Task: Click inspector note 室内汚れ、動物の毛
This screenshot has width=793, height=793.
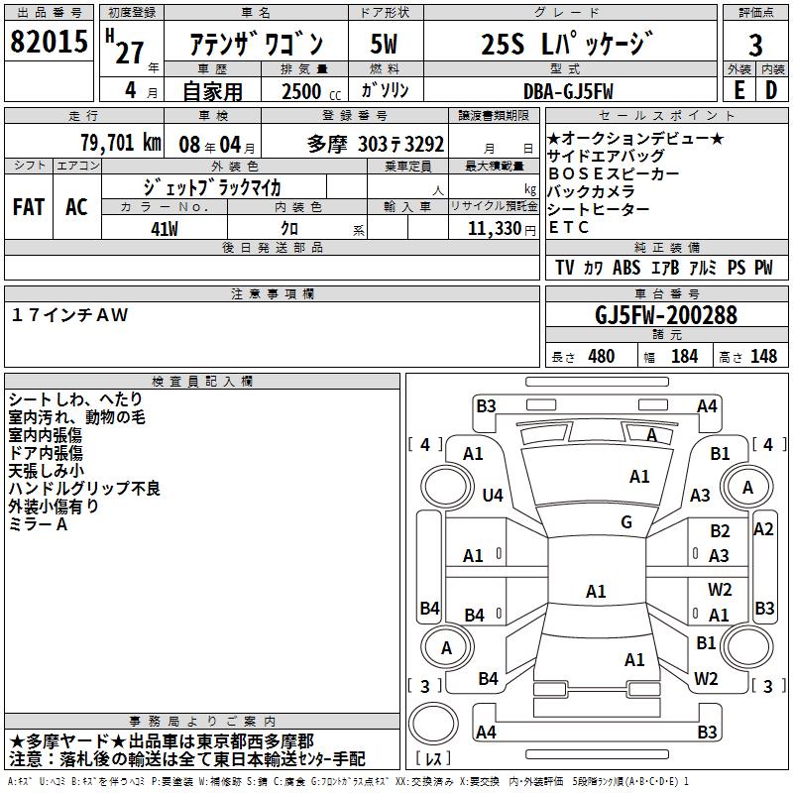Action: tap(77, 417)
